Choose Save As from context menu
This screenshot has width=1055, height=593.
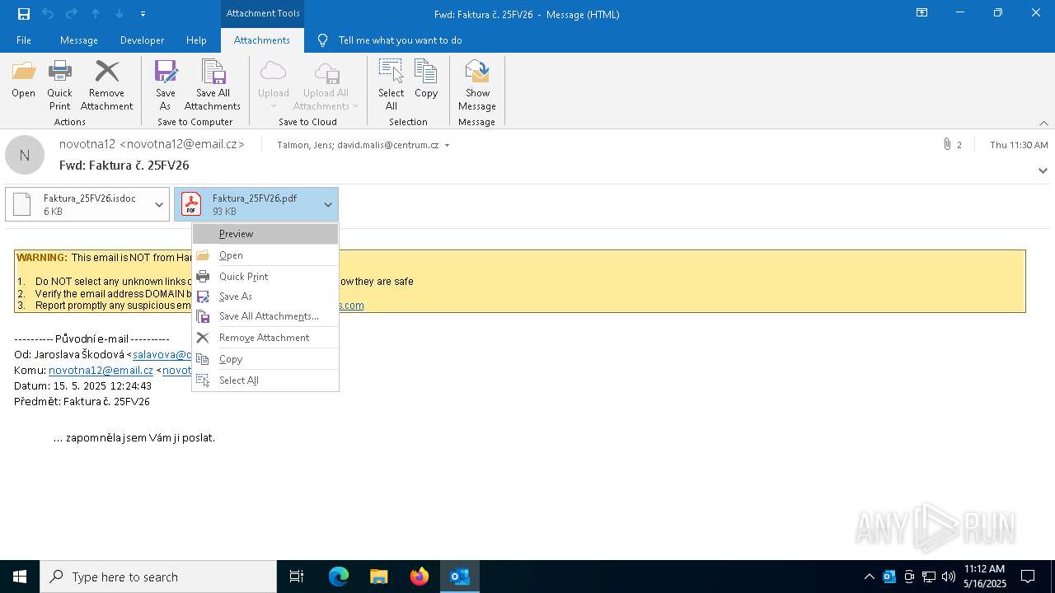click(x=265, y=296)
